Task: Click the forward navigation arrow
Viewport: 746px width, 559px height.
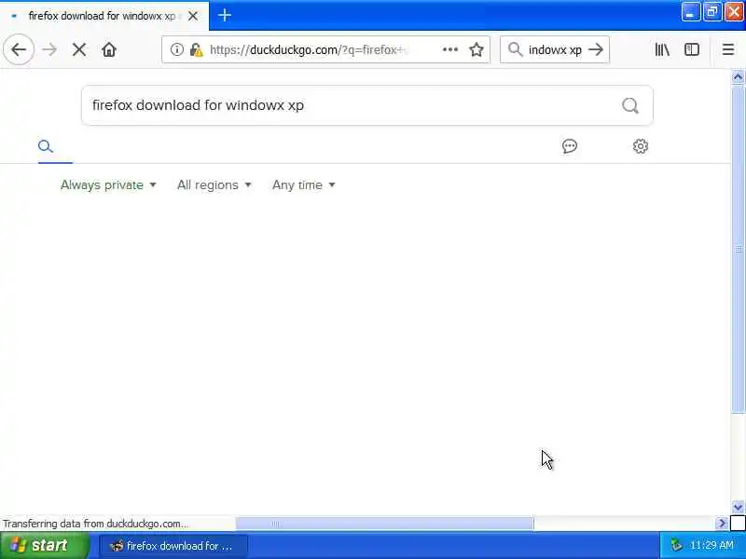Action: point(49,49)
